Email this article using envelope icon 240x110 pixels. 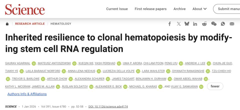(232, 24)
